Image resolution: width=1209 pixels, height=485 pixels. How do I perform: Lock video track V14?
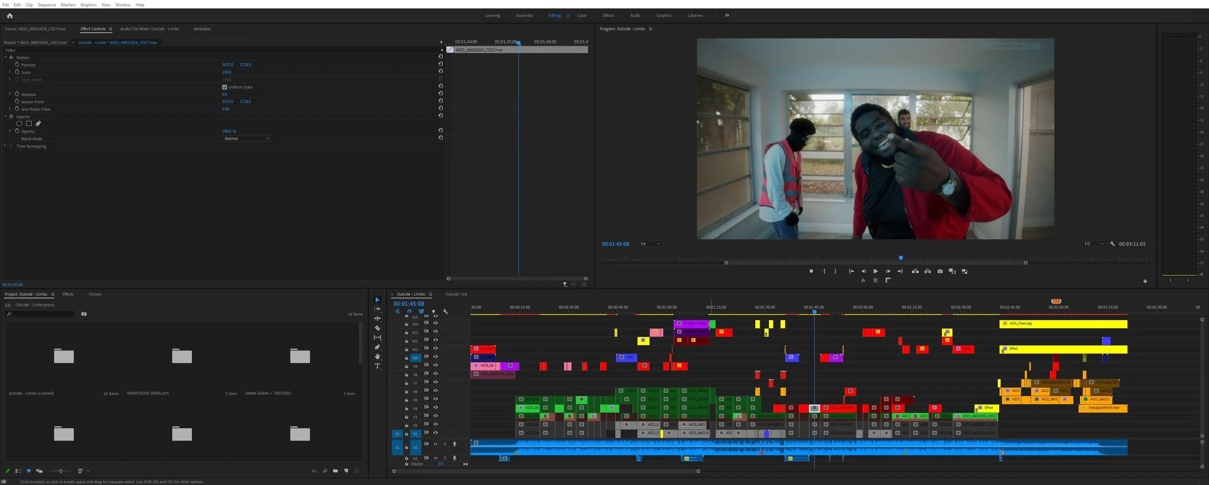coord(406,323)
